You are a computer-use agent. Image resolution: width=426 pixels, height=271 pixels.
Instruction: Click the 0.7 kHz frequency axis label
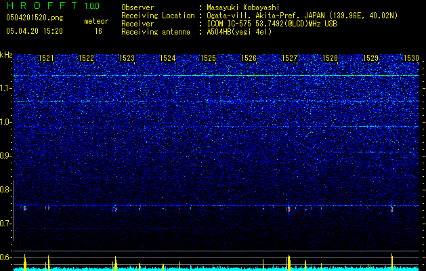pos(5,224)
